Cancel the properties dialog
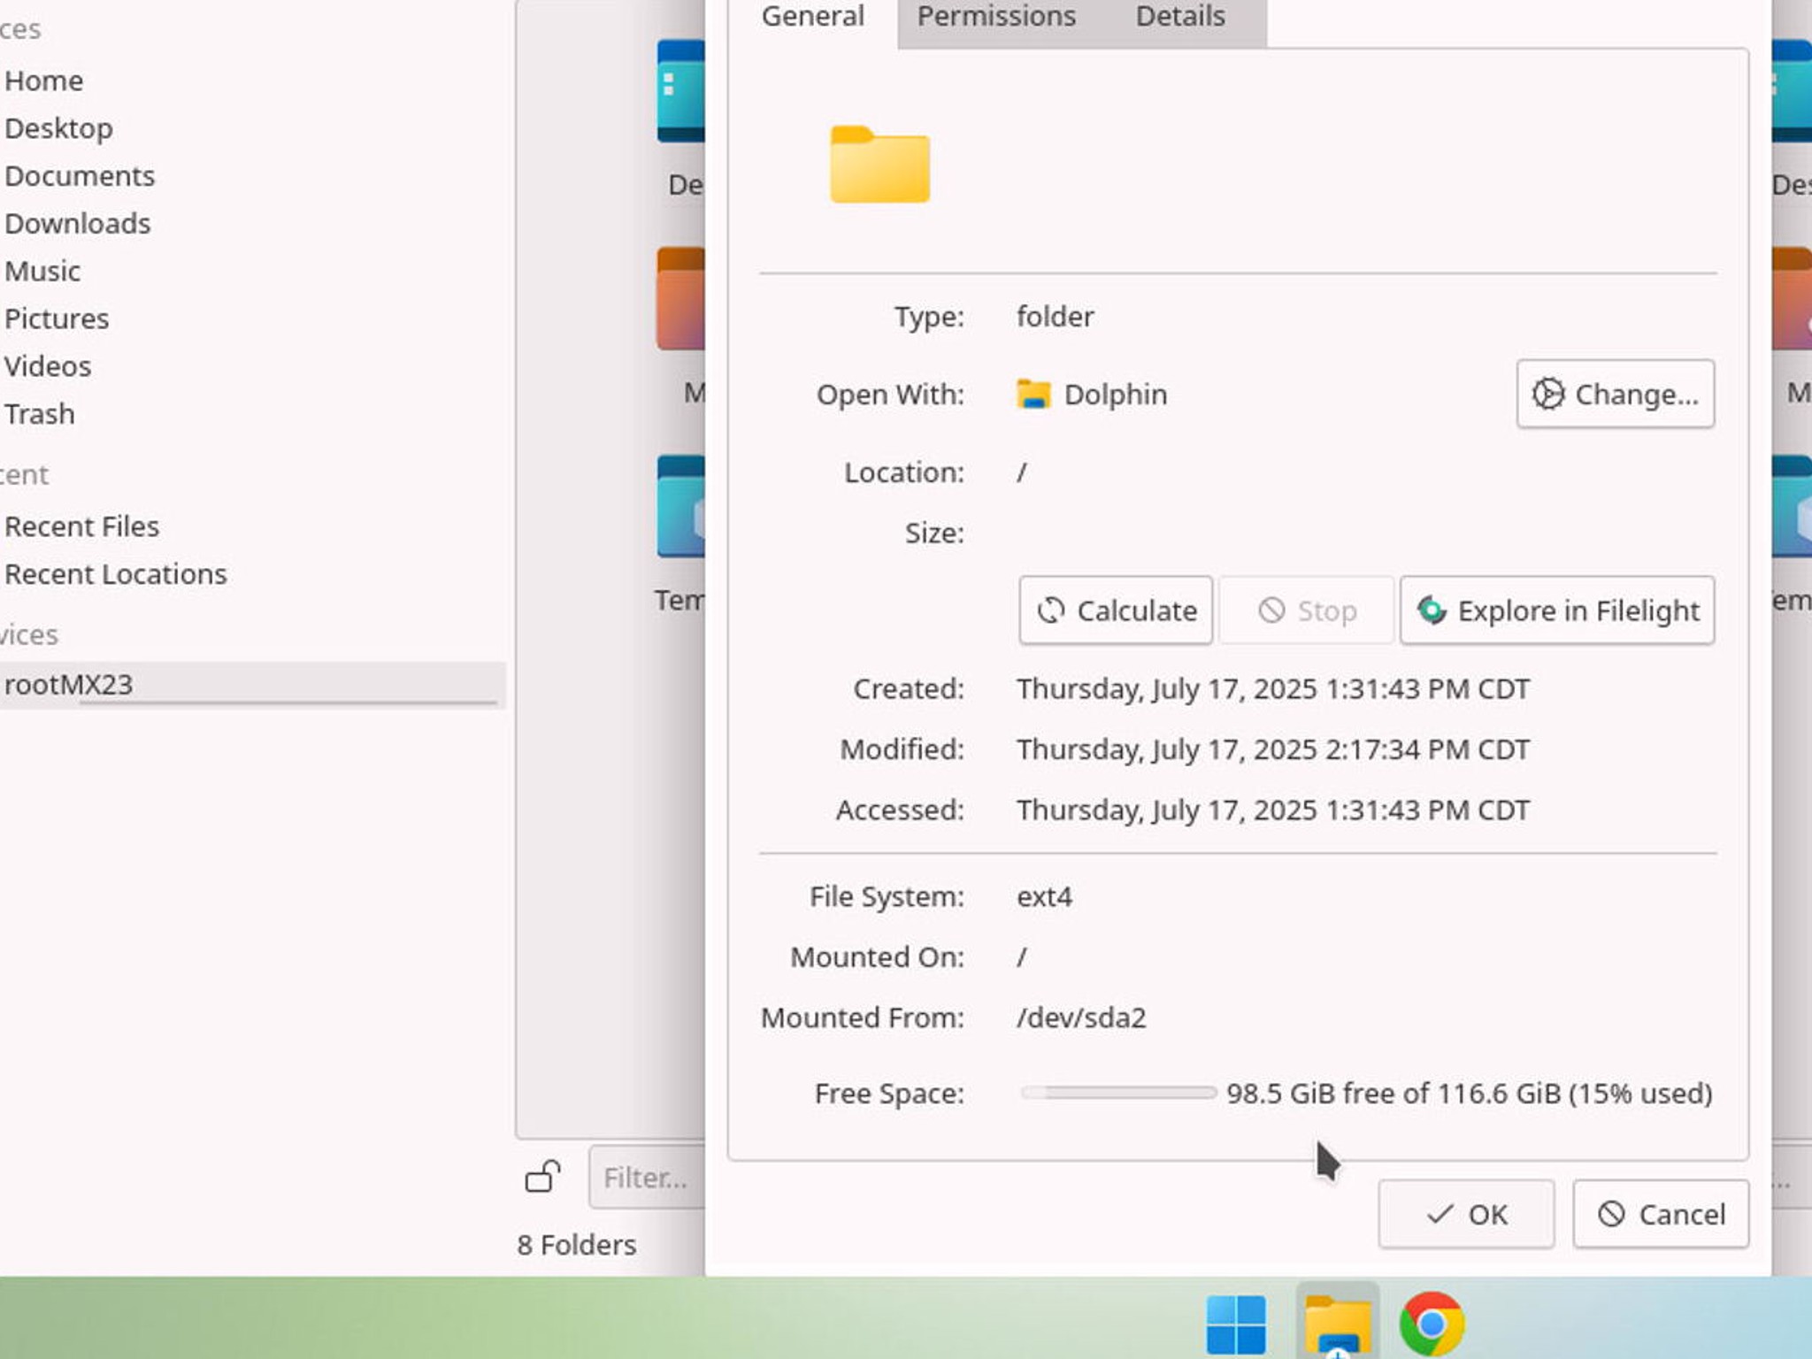This screenshot has height=1359, width=1812. pyautogui.click(x=1661, y=1214)
